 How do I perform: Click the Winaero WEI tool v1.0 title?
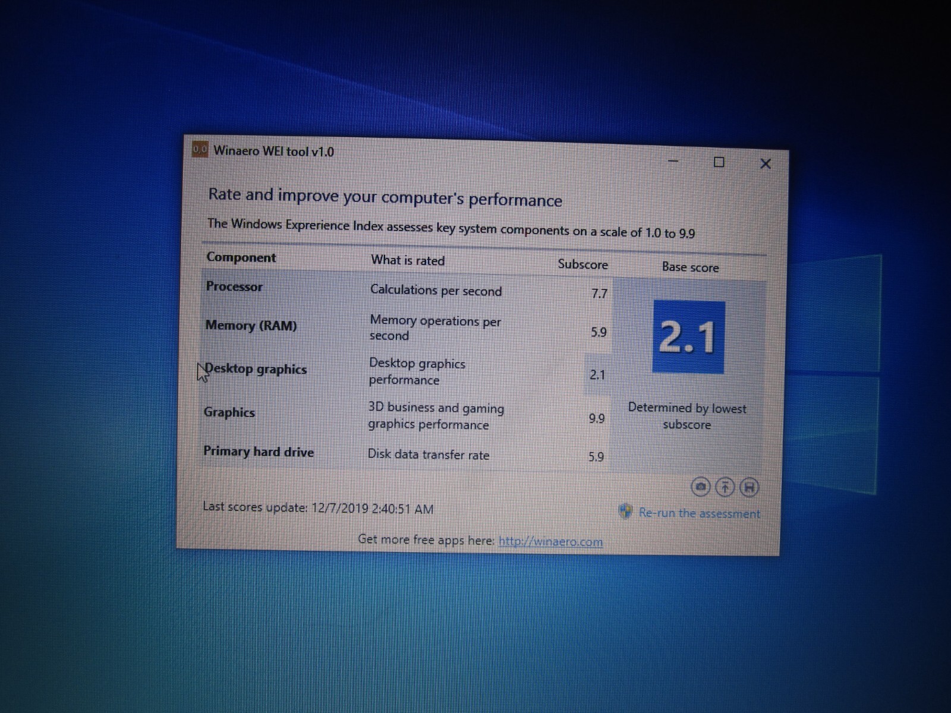pyautogui.click(x=273, y=152)
